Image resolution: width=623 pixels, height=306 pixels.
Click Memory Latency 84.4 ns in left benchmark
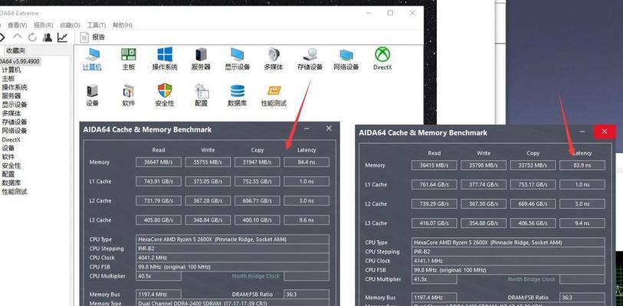tap(307, 162)
